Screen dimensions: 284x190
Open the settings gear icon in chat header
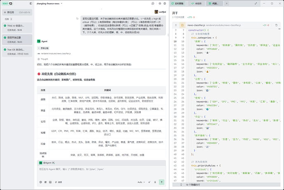point(160,3)
